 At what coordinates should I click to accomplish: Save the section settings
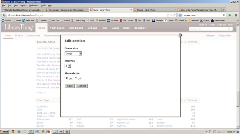click(70, 86)
